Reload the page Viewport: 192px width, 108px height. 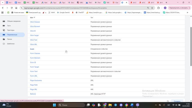click(x=12, y=8)
